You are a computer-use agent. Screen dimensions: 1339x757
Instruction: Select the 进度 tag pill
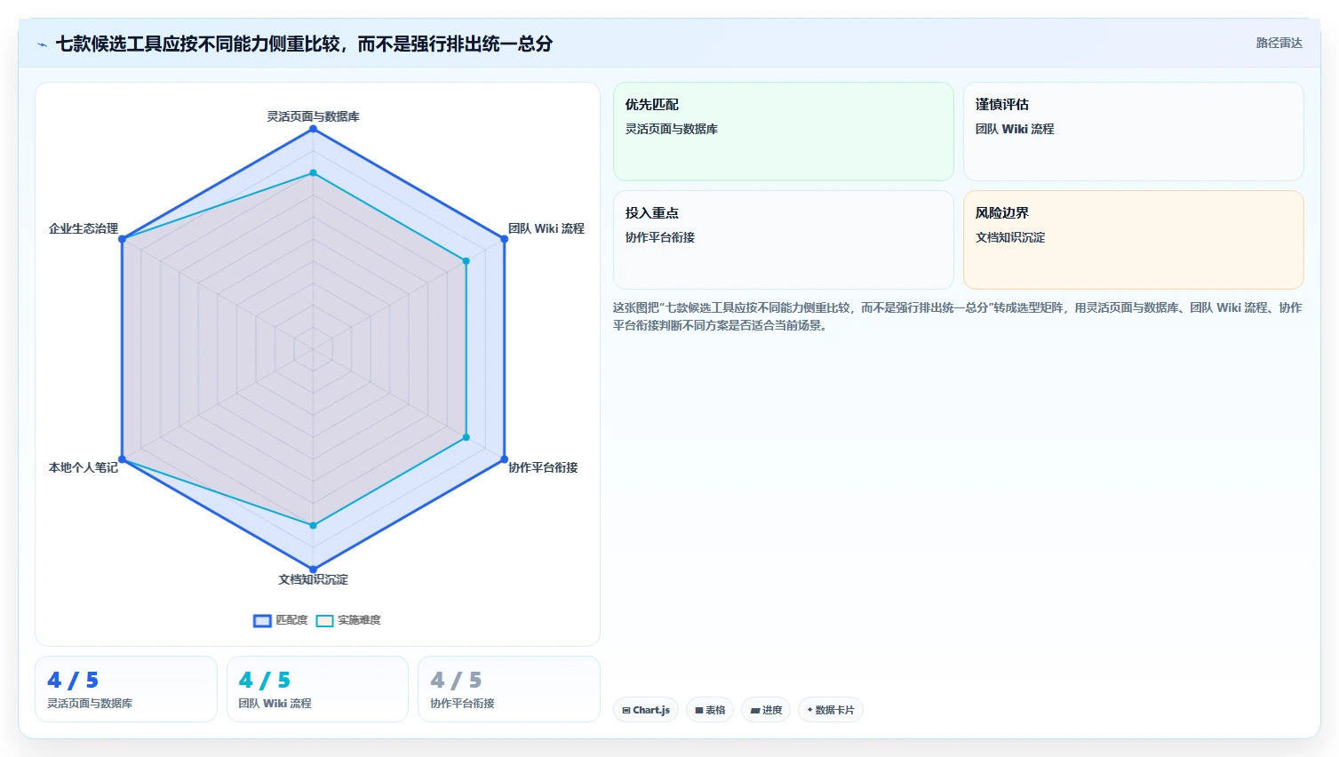click(766, 710)
